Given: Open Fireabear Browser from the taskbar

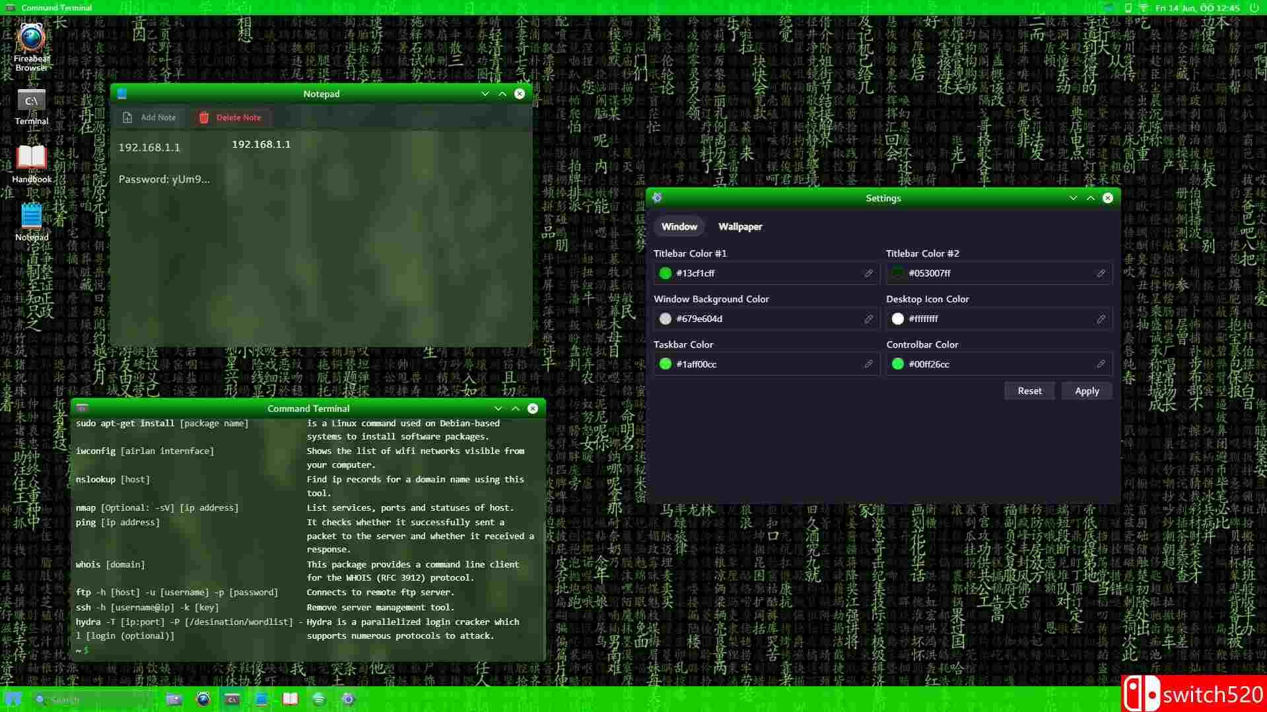Looking at the screenshot, I should click(x=203, y=699).
